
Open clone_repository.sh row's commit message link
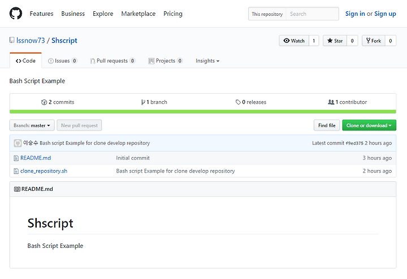175,171
